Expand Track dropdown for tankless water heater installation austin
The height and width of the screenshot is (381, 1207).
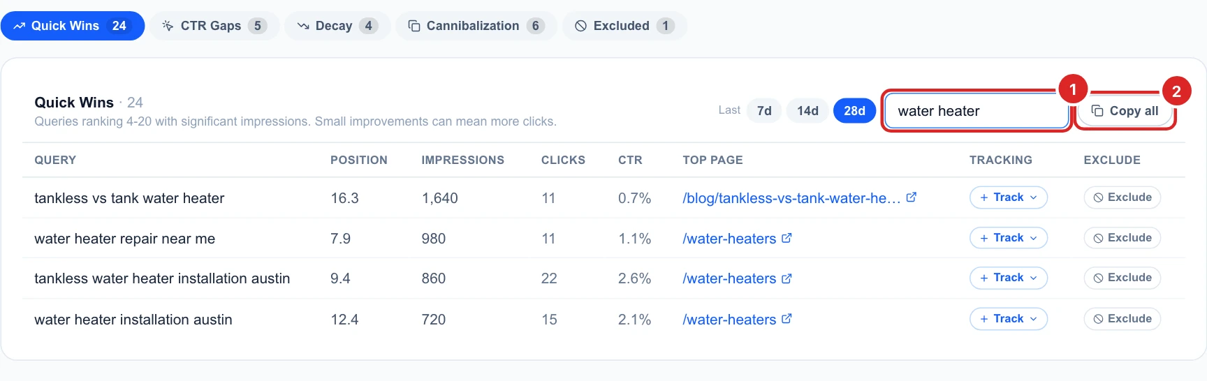1008,278
